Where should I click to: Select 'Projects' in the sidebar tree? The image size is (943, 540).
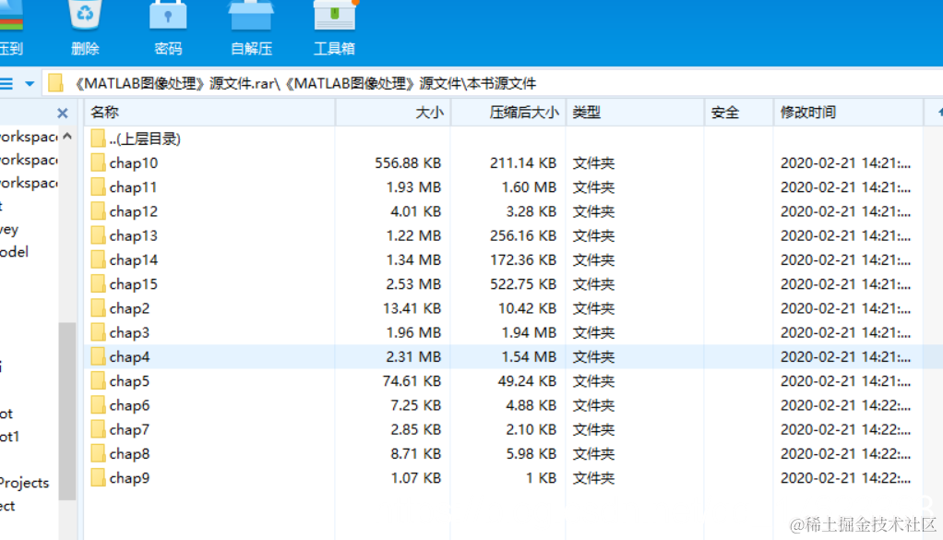tap(25, 482)
